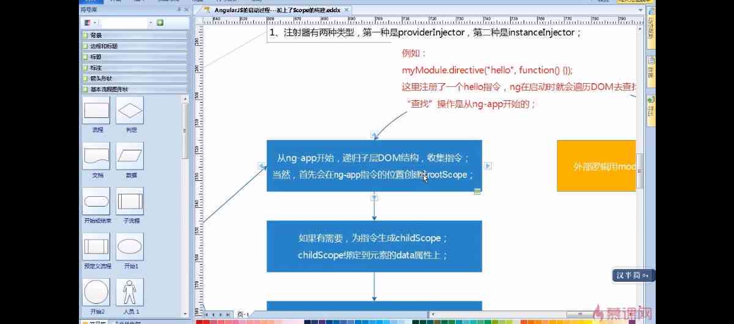The height and width of the screenshot is (324, 734).
Task: Select the blue 从ng-app开始 flowchart box
Action: pos(374,166)
